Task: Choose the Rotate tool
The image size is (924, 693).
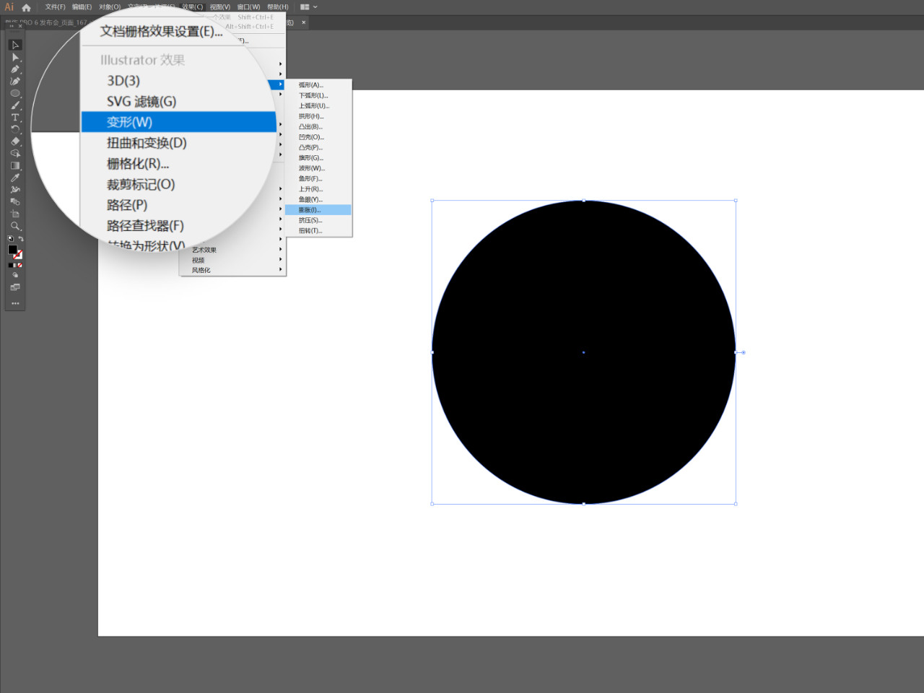Action: tap(15, 129)
